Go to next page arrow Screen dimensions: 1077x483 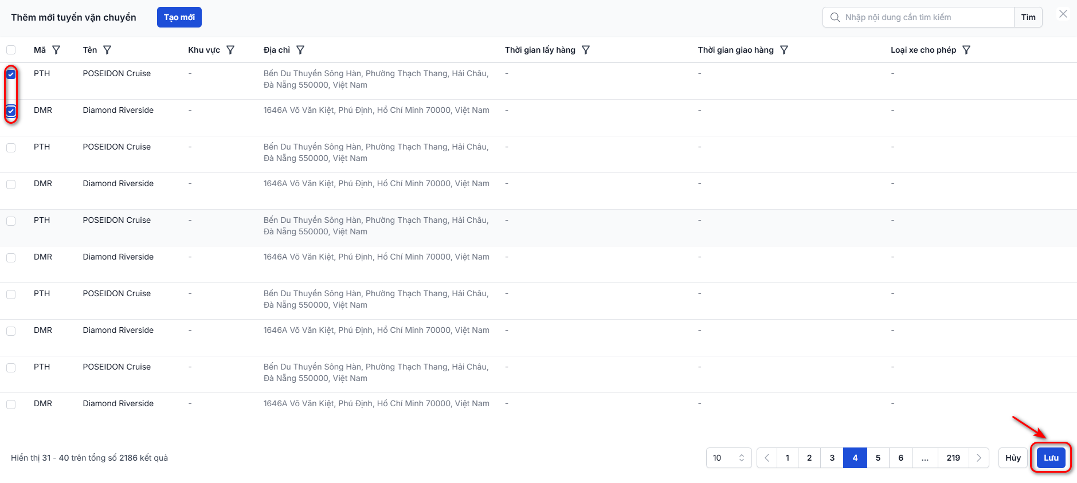[x=979, y=458]
